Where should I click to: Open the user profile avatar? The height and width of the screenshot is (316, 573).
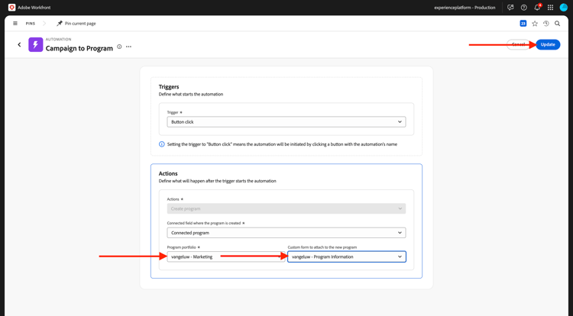click(x=564, y=8)
